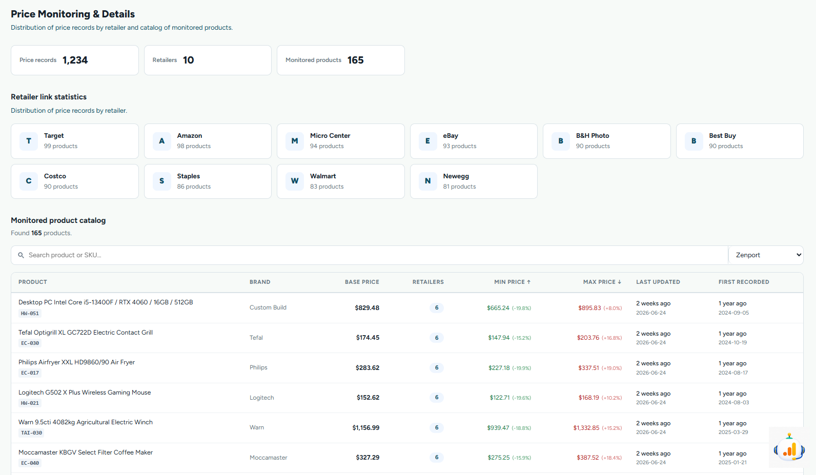This screenshot has width=816, height=475.
Task: Open Warn 9.5cti Agricultural Electric Winch
Action: point(86,422)
